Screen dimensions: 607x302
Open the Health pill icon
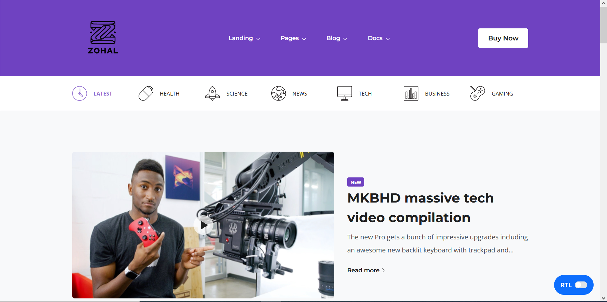[146, 94]
